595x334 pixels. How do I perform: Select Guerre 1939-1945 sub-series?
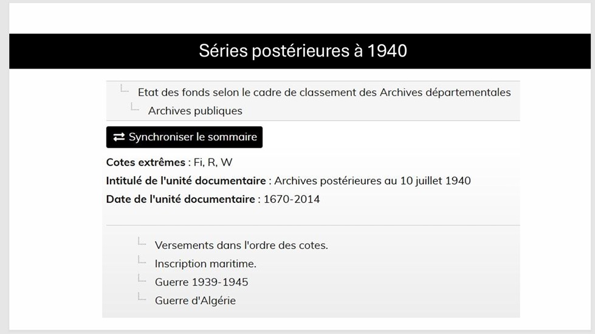202,282
